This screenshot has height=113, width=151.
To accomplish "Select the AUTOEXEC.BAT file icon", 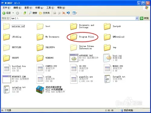I will point(74,58).
